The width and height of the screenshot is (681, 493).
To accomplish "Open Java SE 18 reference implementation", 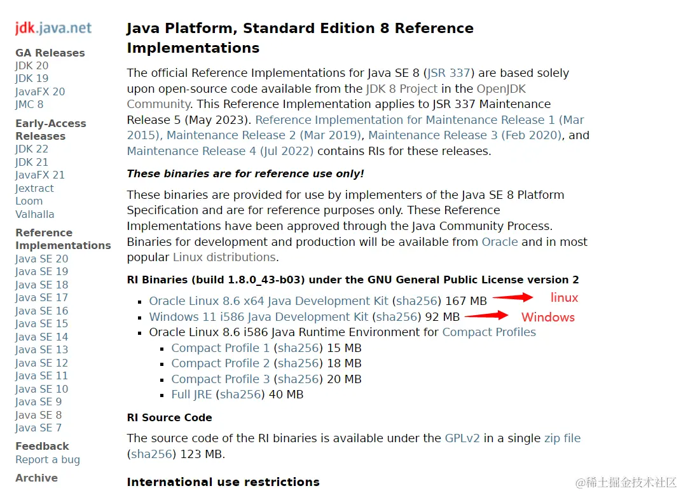I will 42,285.
